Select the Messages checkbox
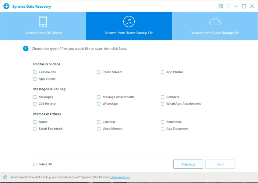The height and width of the screenshot is (183, 258). [35, 97]
